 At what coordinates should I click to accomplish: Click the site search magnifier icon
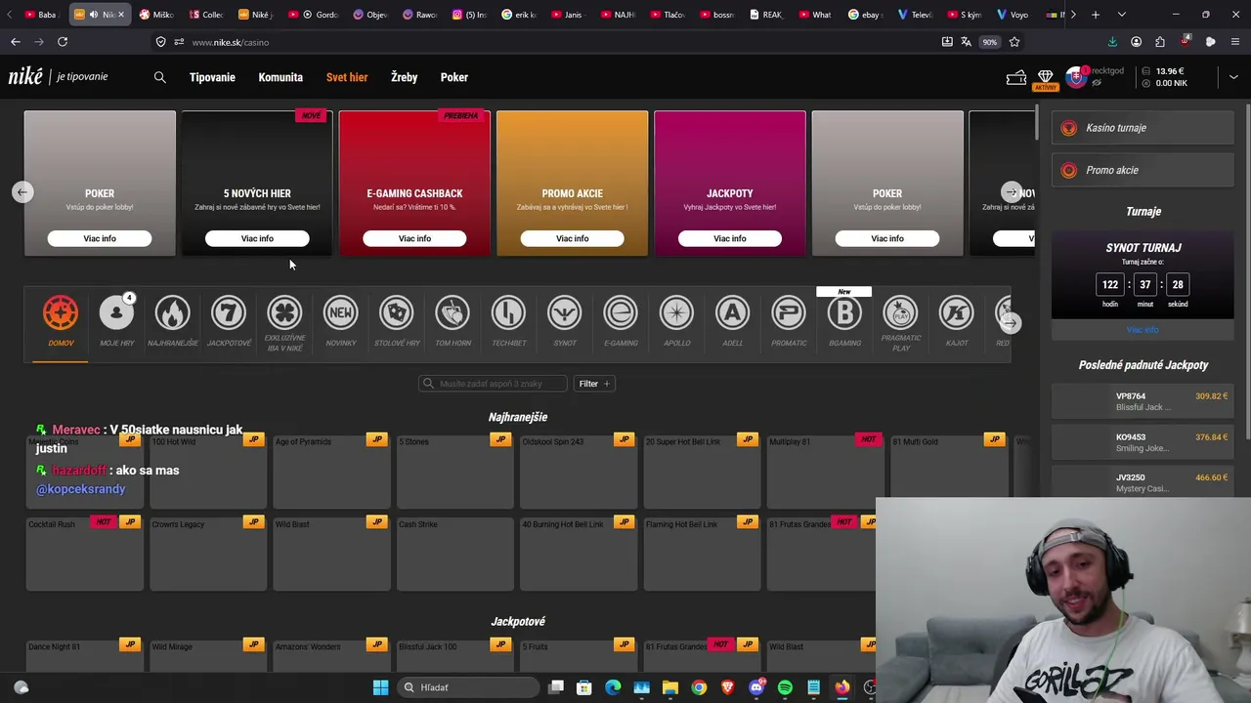pos(159,77)
